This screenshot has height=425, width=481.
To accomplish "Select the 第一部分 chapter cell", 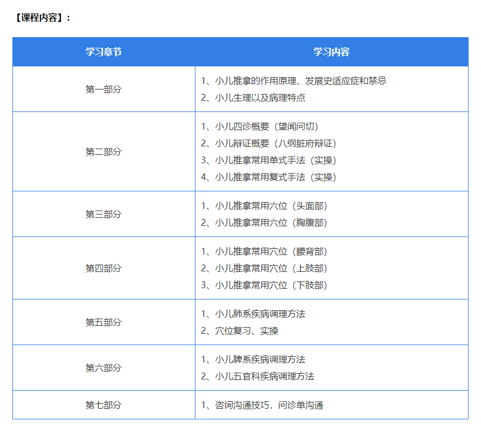I will tap(104, 89).
